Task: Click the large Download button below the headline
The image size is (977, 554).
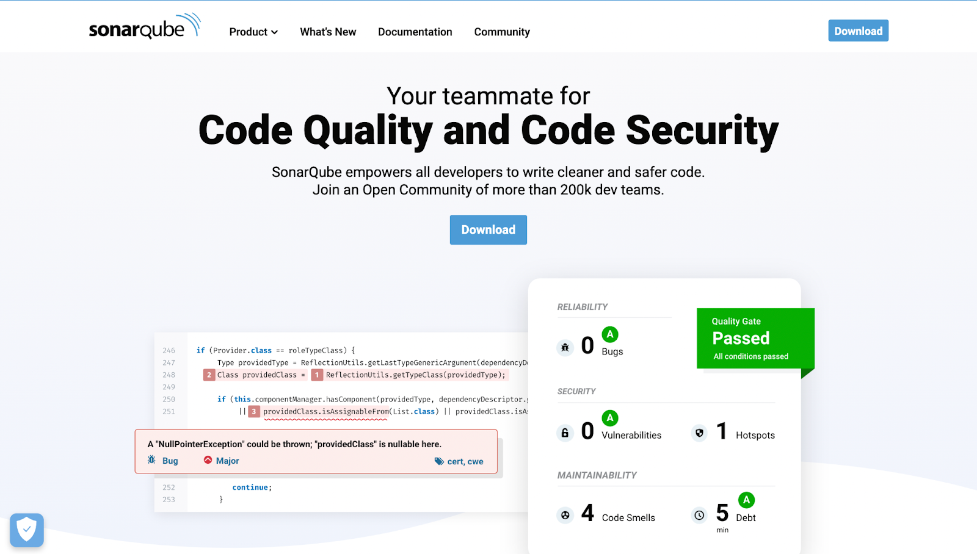Action: point(488,229)
